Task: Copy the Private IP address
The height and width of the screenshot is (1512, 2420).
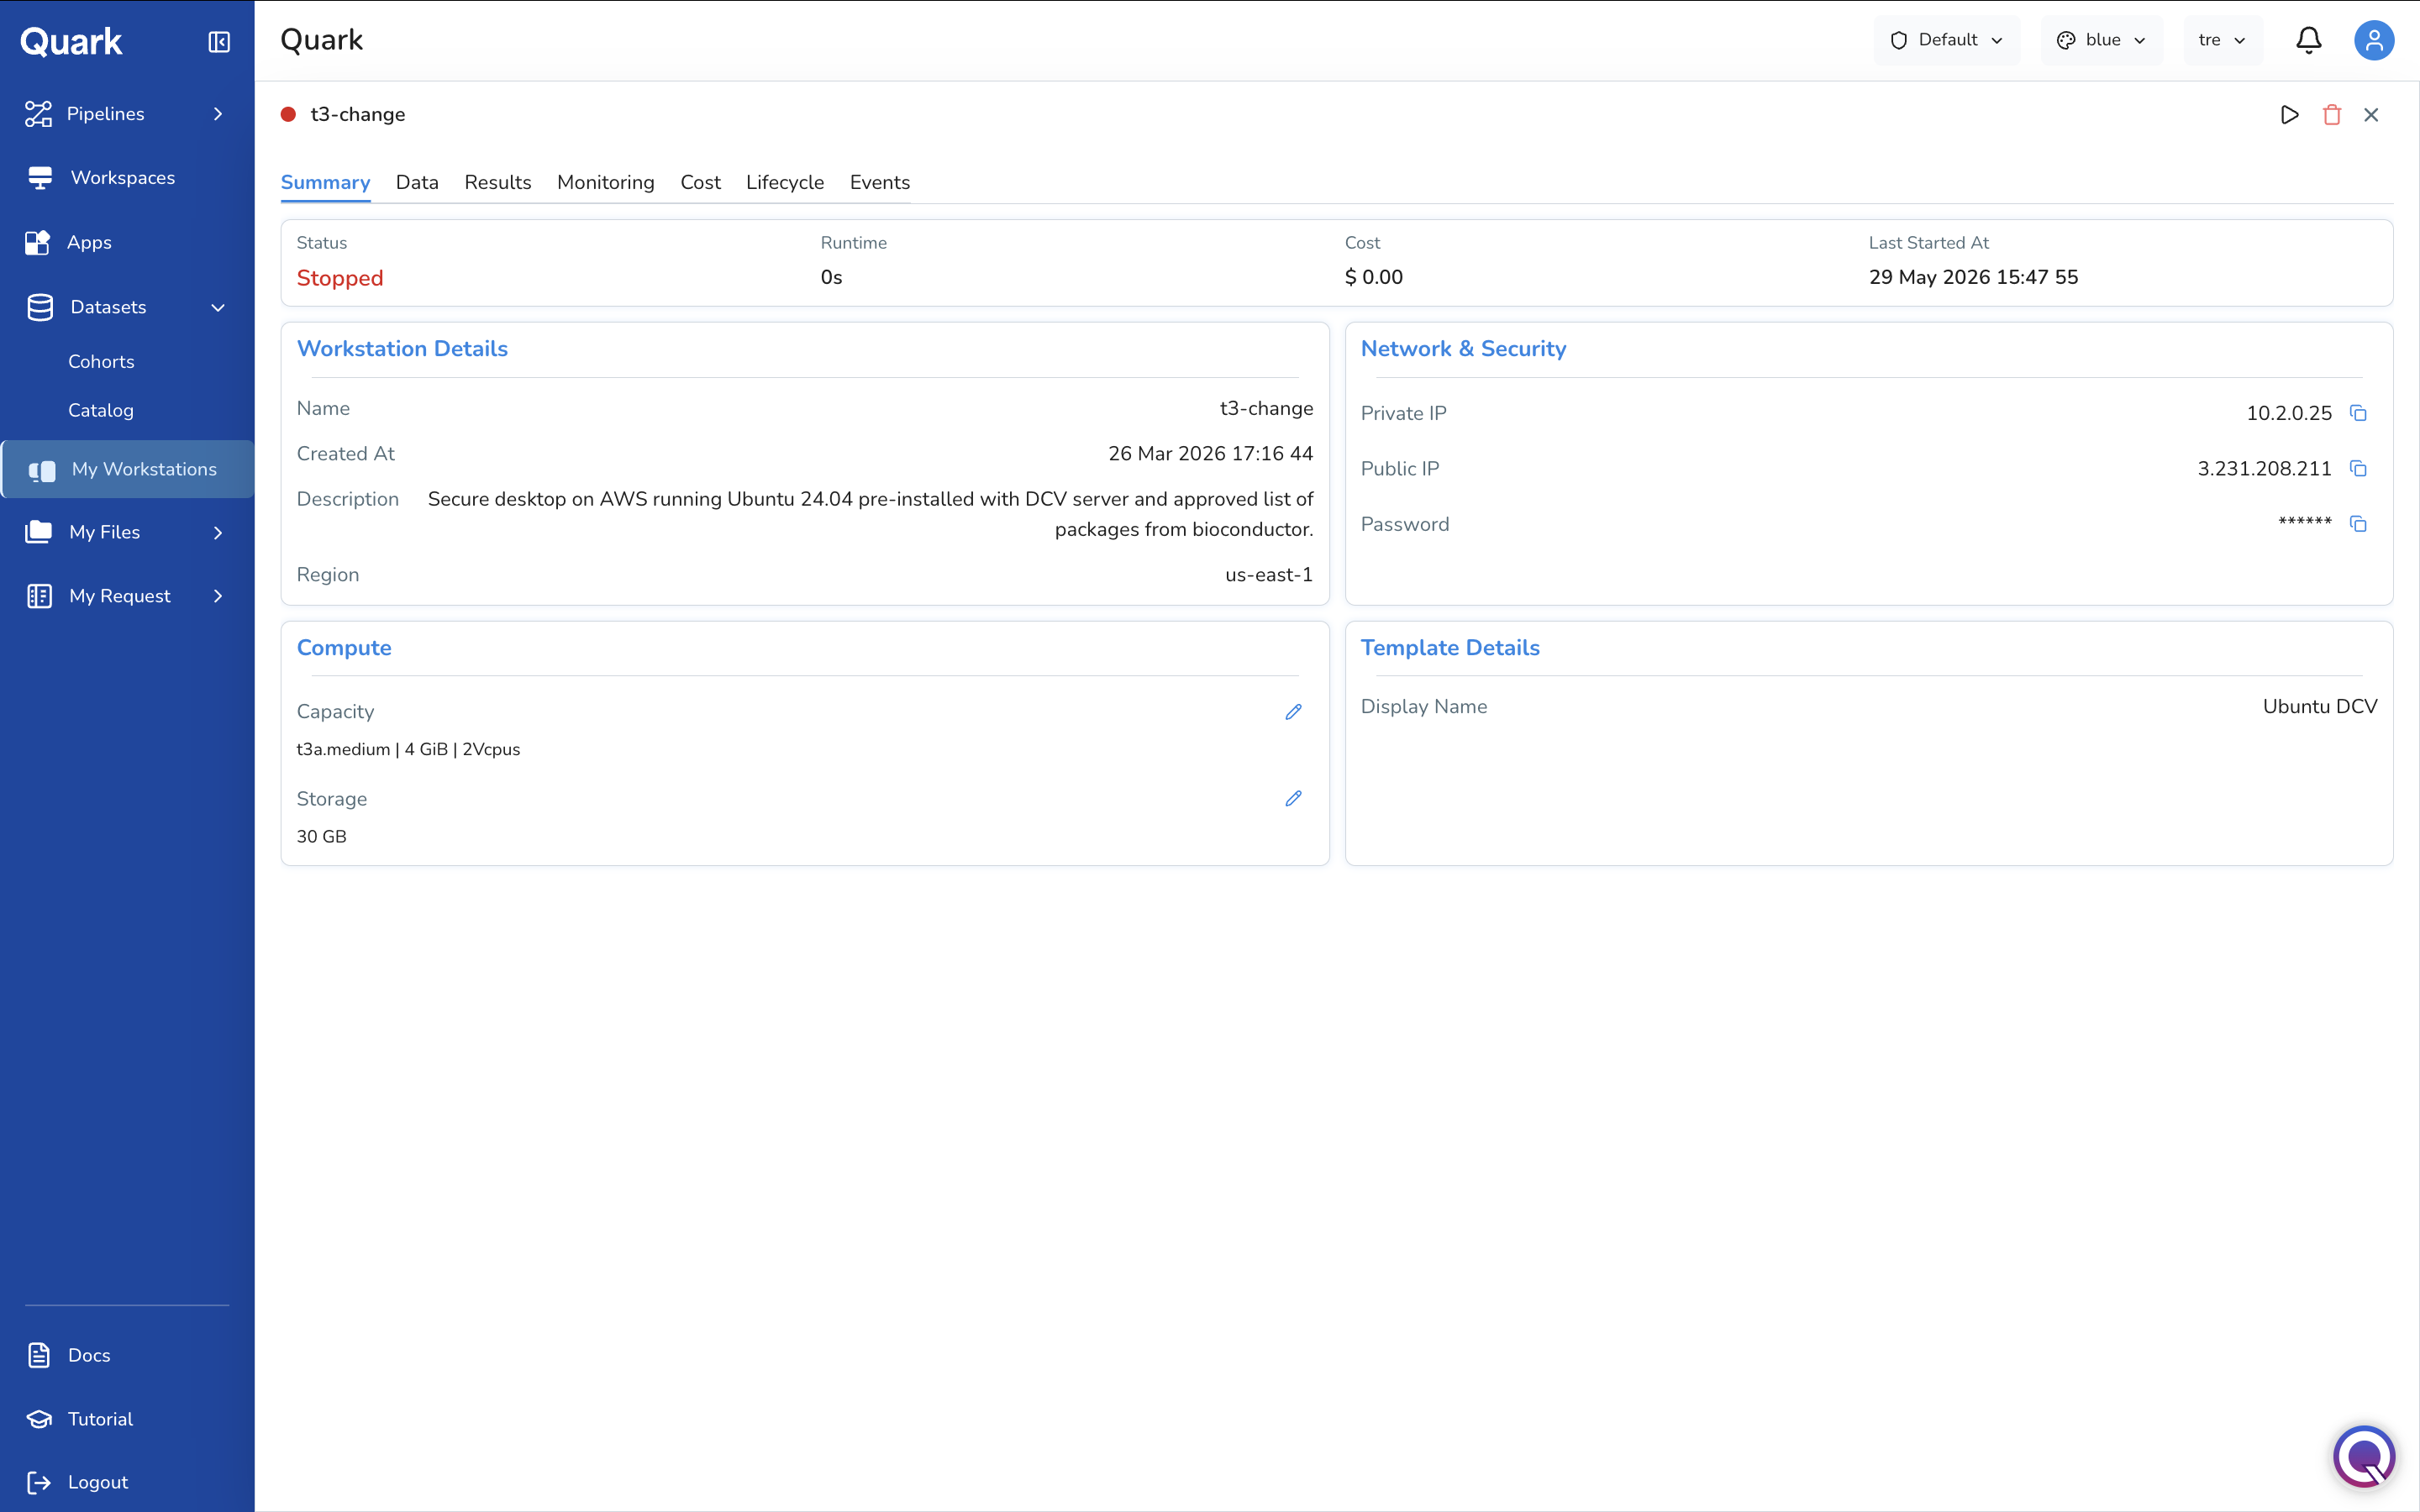Action: [2358, 413]
